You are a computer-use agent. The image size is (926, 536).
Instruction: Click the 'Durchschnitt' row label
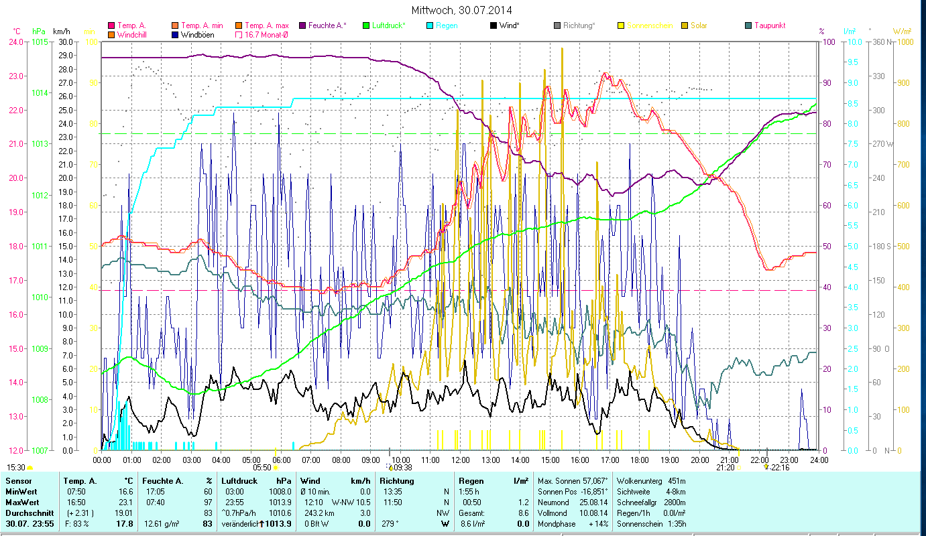(x=28, y=513)
